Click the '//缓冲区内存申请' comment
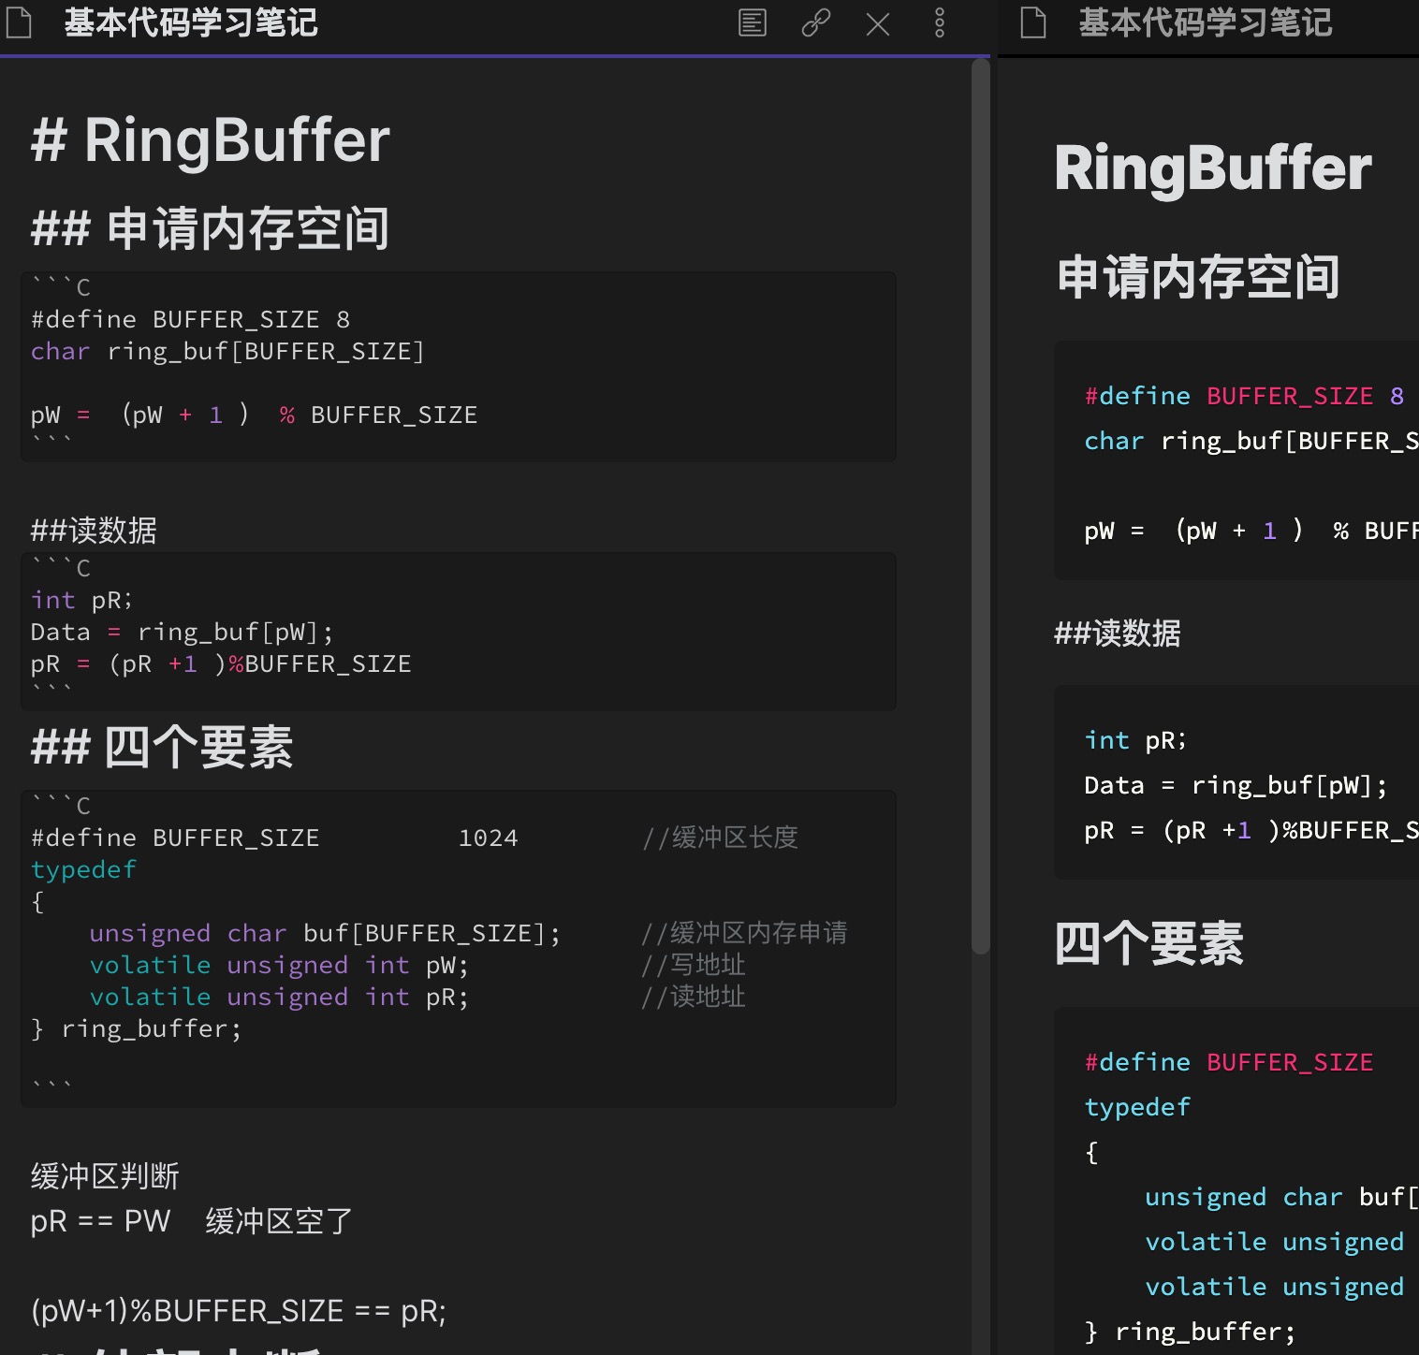 coord(744,934)
